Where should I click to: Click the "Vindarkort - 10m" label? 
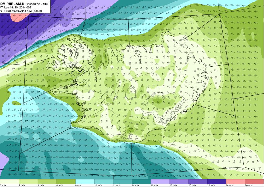[x=38, y=4]
